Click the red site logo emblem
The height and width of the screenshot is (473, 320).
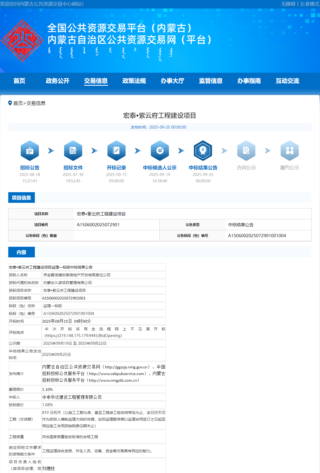coord(22,41)
